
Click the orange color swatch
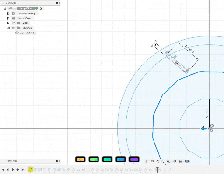[x=80, y=159]
